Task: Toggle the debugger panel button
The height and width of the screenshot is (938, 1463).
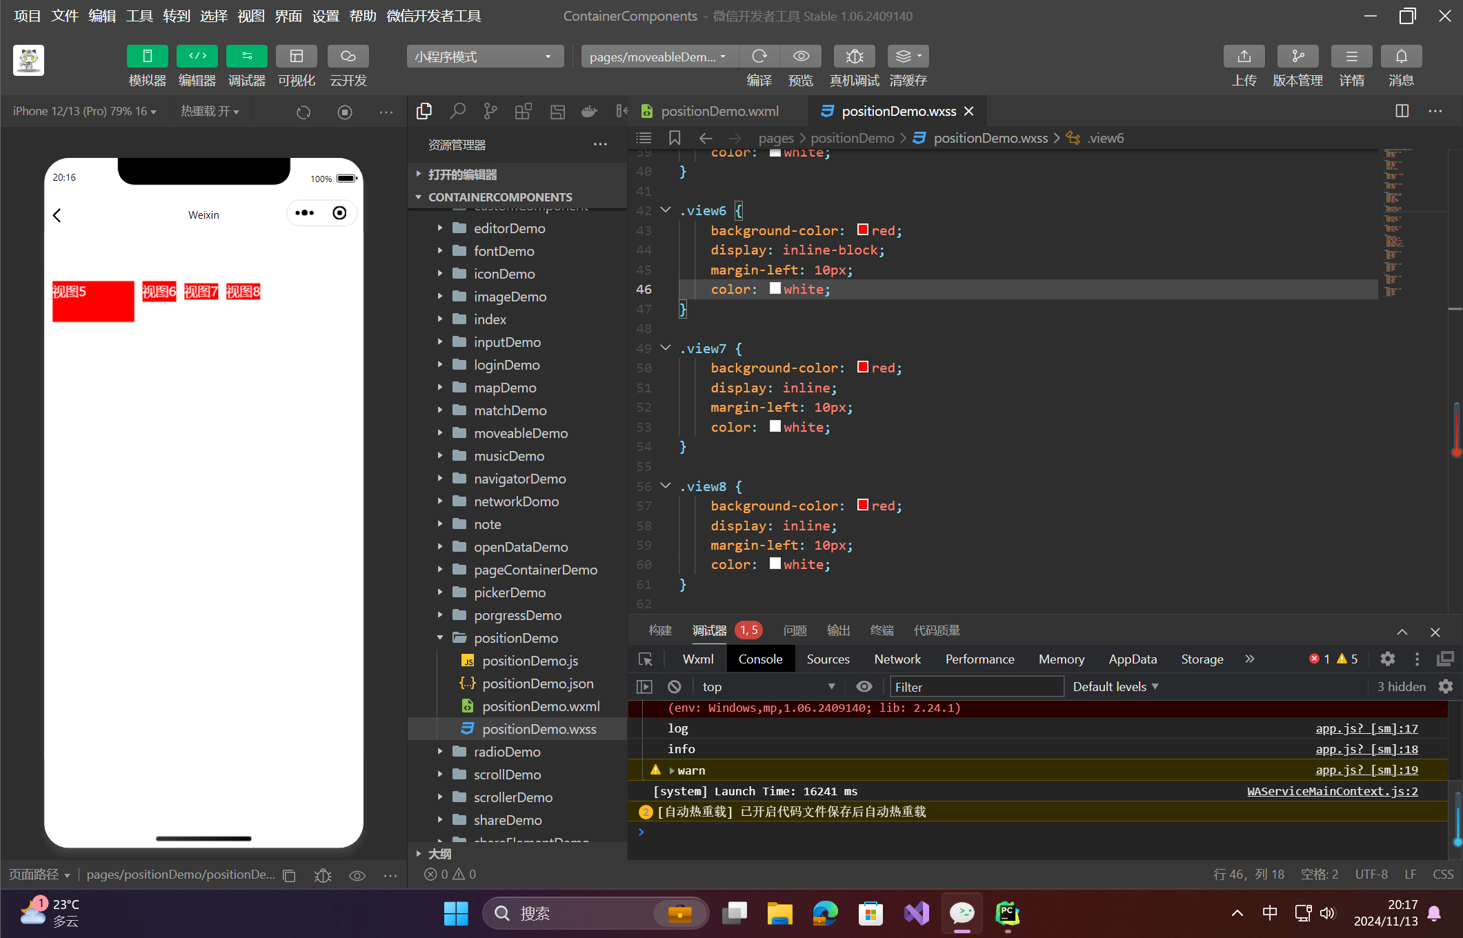Action: pyautogui.click(x=246, y=57)
